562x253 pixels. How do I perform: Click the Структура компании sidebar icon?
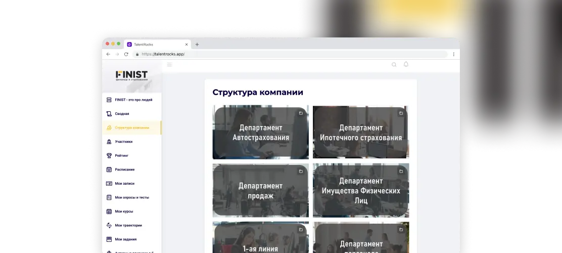pos(109,128)
